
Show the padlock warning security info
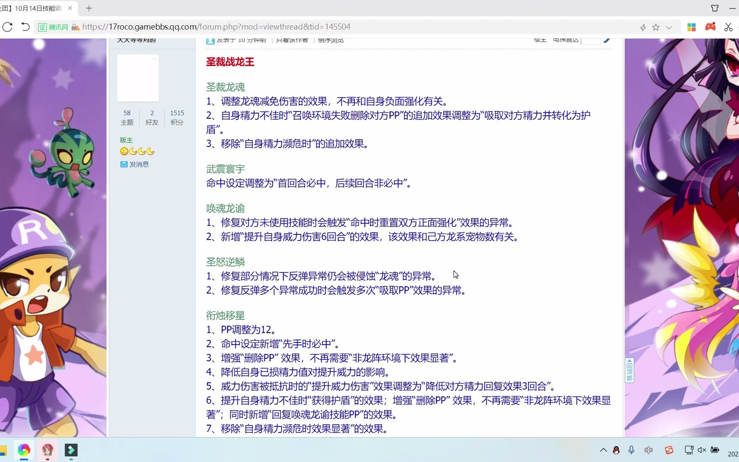(75, 27)
